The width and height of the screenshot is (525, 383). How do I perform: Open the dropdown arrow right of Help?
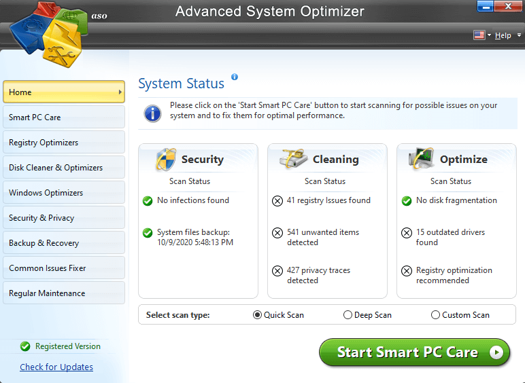tap(519, 35)
